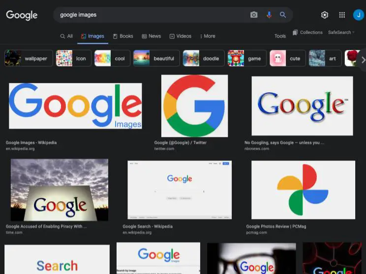Open the Google Images logo thumbnail
The image size is (366, 274).
(75, 106)
